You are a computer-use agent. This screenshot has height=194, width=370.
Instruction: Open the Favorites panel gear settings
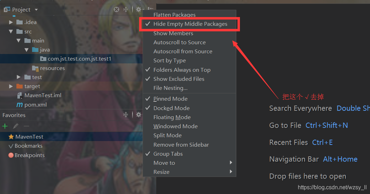point(139,115)
